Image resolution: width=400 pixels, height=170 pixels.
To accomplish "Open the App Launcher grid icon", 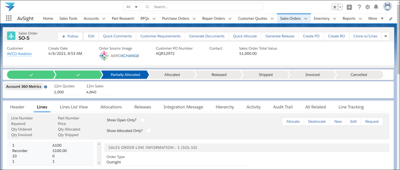I will pos(9,18).
